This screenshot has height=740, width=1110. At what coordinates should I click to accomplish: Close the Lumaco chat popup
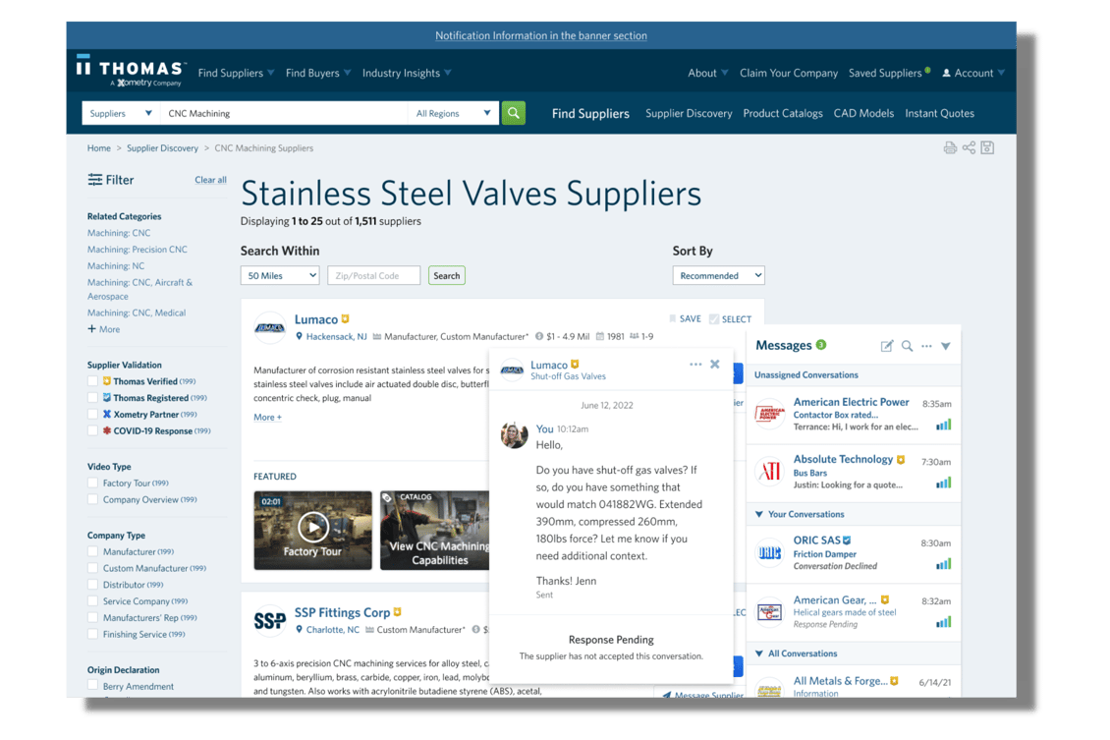pos(715,365)
